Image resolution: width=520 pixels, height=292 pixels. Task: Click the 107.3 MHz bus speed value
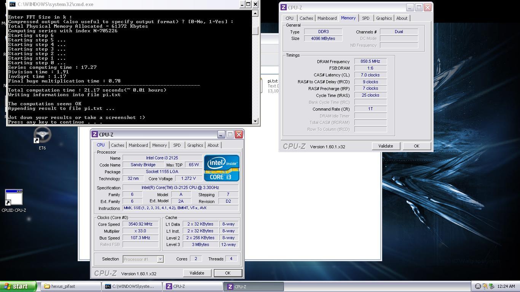[x=140, y=238]
